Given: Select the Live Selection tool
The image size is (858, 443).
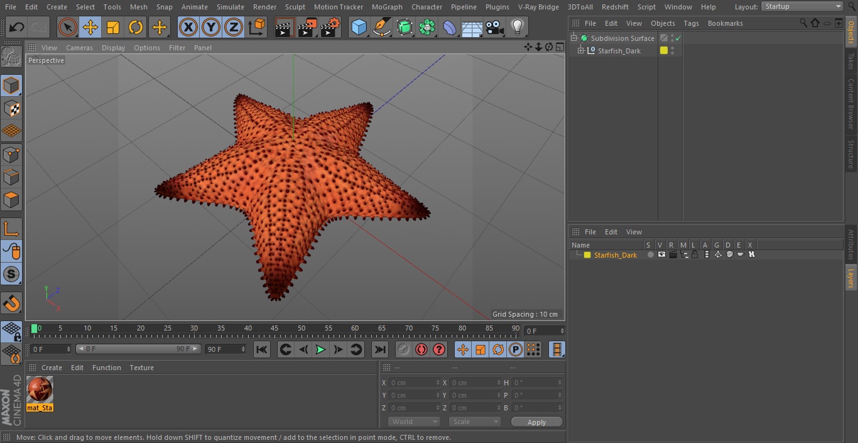Looking at the screenshot, I should coord(67,27).
